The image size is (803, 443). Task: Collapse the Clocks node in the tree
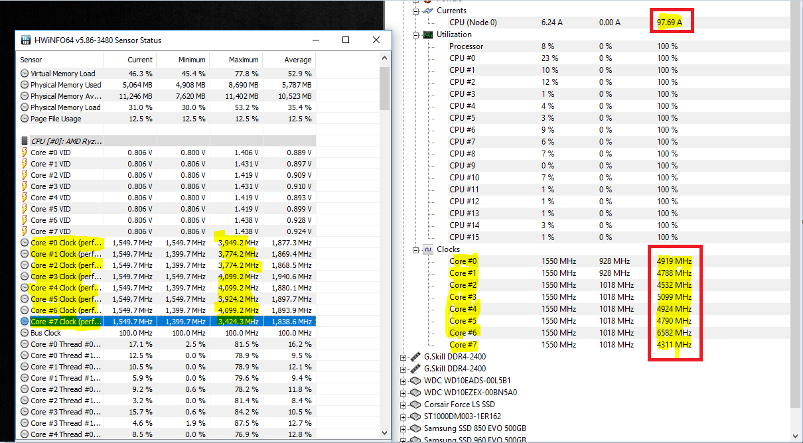(415, 249)
